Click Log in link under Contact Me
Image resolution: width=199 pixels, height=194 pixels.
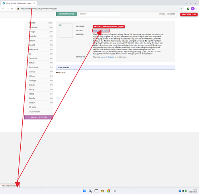tap(103, 57)
